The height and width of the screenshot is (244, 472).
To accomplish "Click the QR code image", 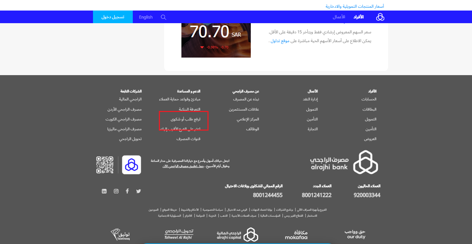I will coord(105,165).
